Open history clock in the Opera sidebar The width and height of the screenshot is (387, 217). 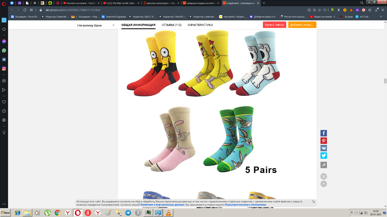[4, 111]
